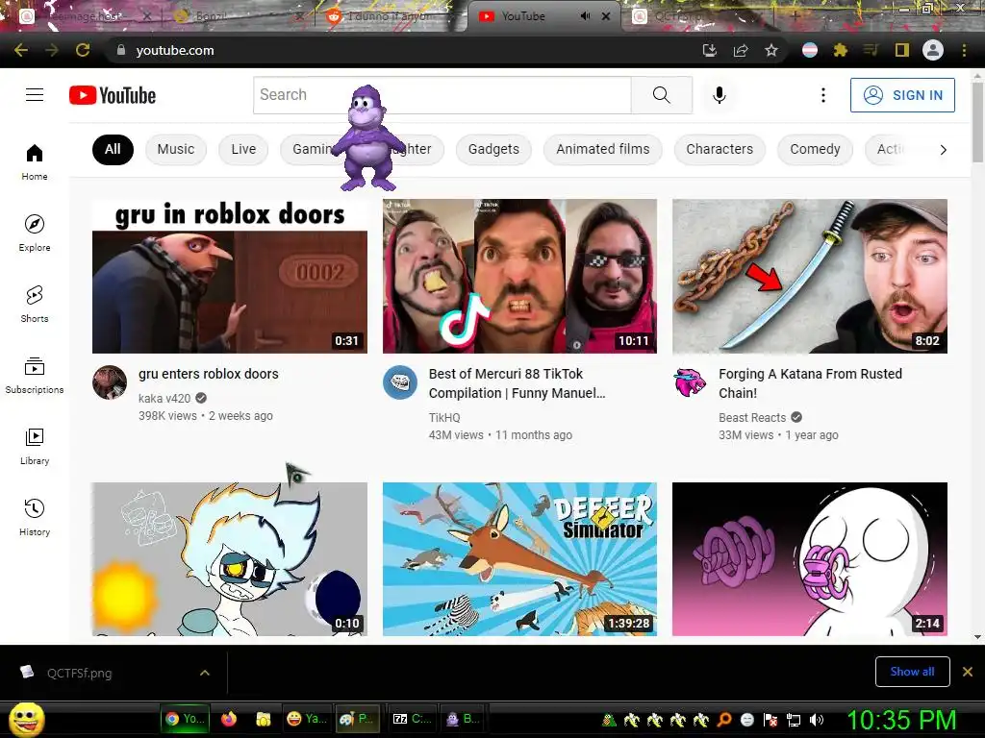Click the kaka v420 channel avatar
Viewport: 985px width, 738px height.
tap(110, 382)
